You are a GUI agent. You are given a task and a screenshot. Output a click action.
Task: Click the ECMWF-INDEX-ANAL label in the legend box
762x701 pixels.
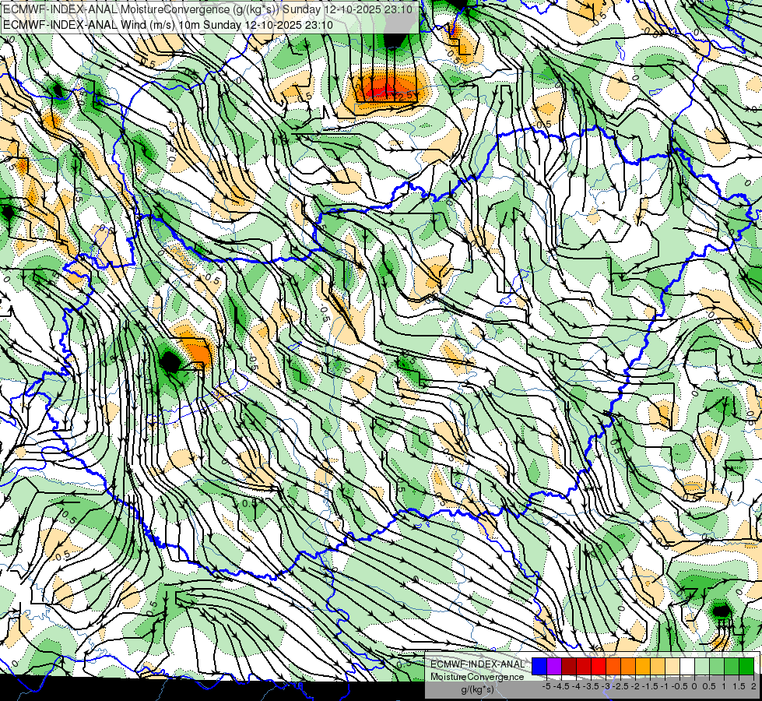coord(477,664)
